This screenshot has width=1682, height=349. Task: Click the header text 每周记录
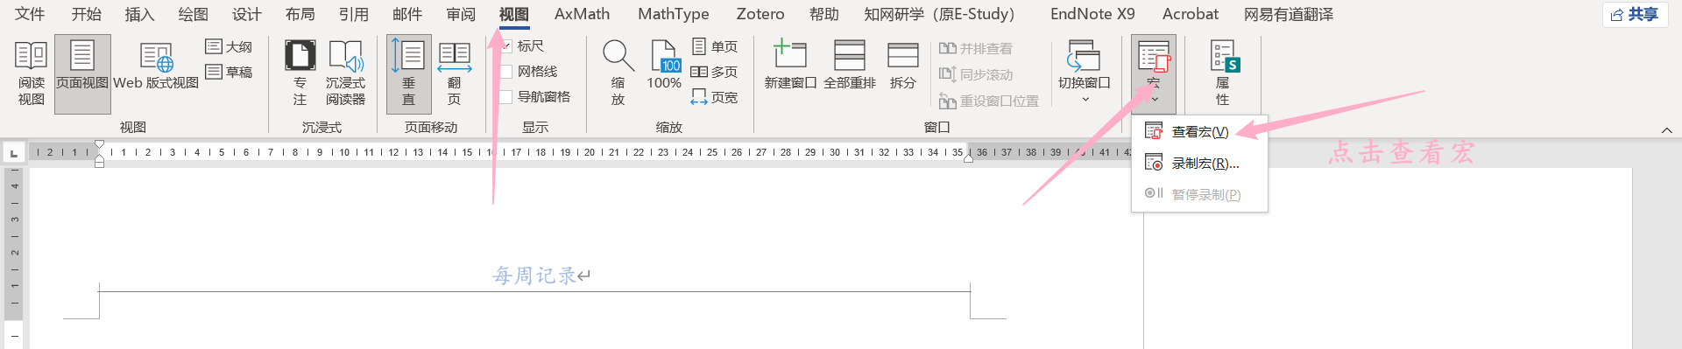534,276
